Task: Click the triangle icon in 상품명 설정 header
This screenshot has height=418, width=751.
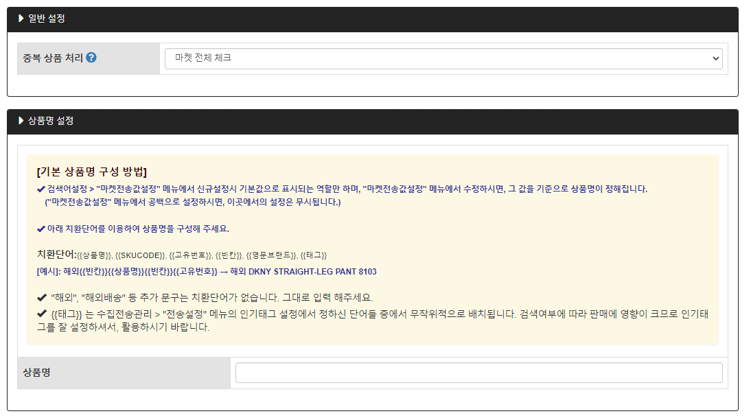Action: (21, 121)
